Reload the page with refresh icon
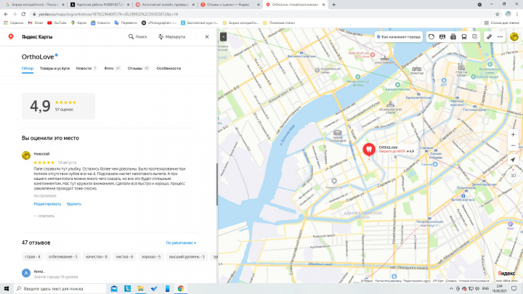523x294 pixels. pyautogui.click(x=23, y=14)
